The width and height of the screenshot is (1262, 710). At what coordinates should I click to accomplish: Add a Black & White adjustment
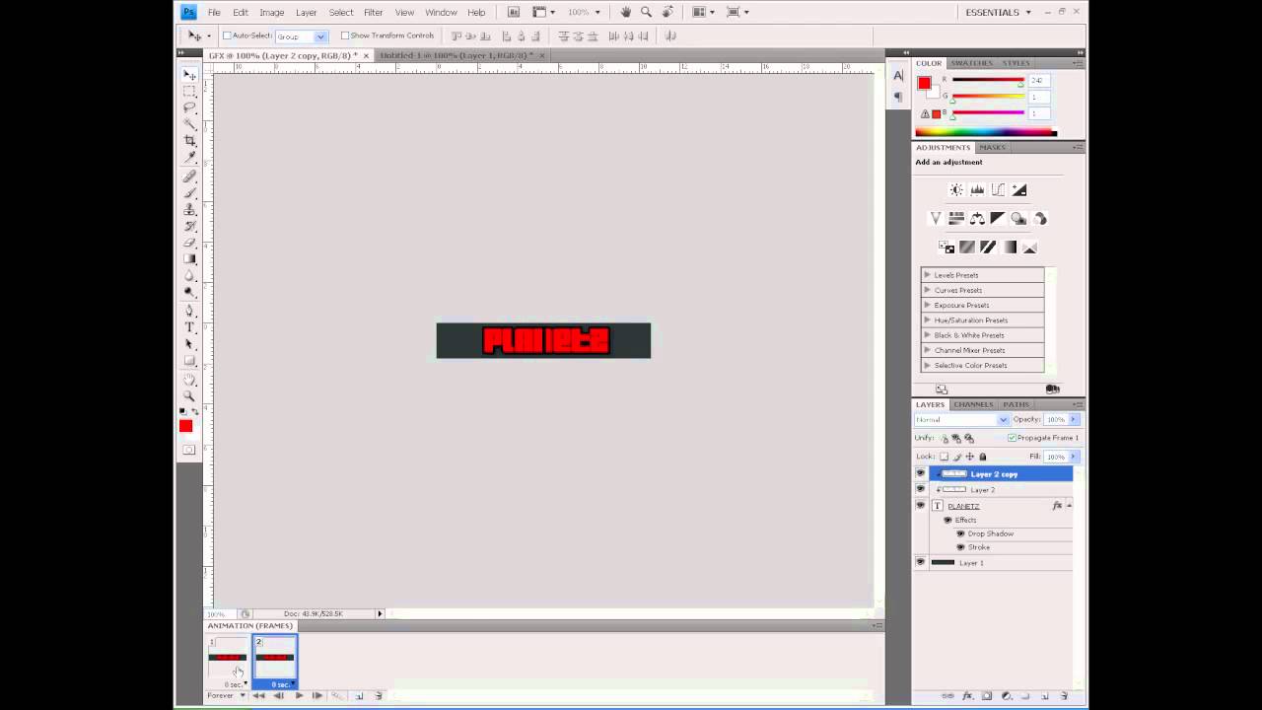pos(998,219)
